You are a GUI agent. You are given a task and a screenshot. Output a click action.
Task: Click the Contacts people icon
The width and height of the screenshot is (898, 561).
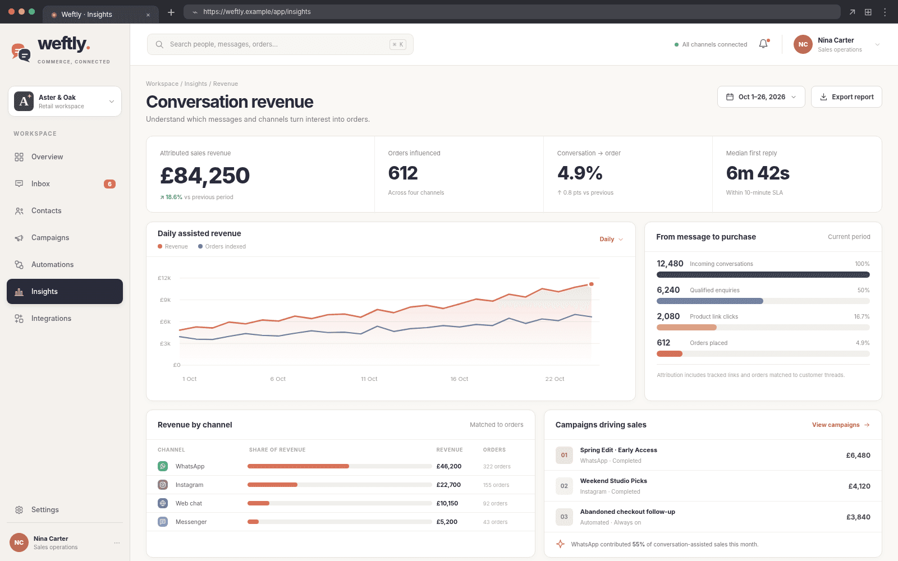(x=19, y=211)
